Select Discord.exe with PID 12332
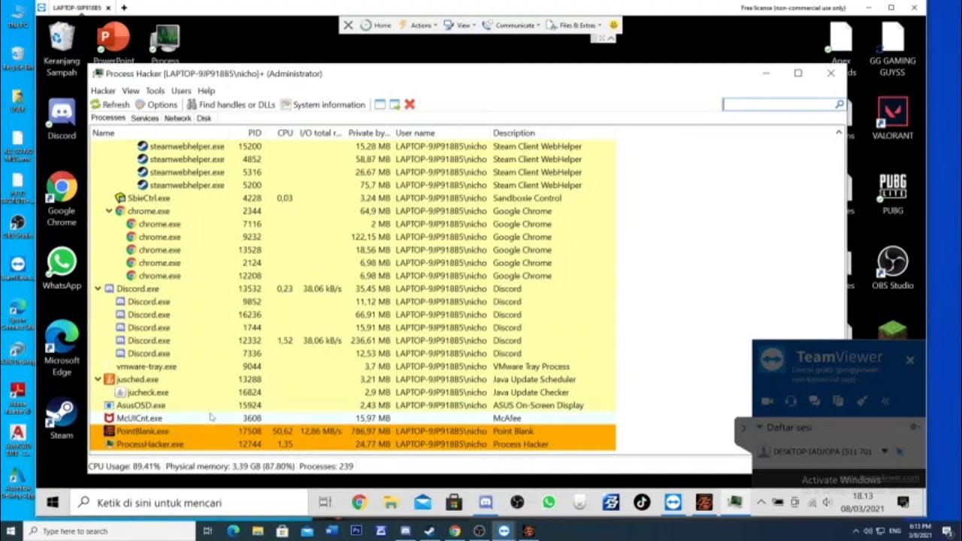Viewport: 962px width, 541px height. coord(352,340)
